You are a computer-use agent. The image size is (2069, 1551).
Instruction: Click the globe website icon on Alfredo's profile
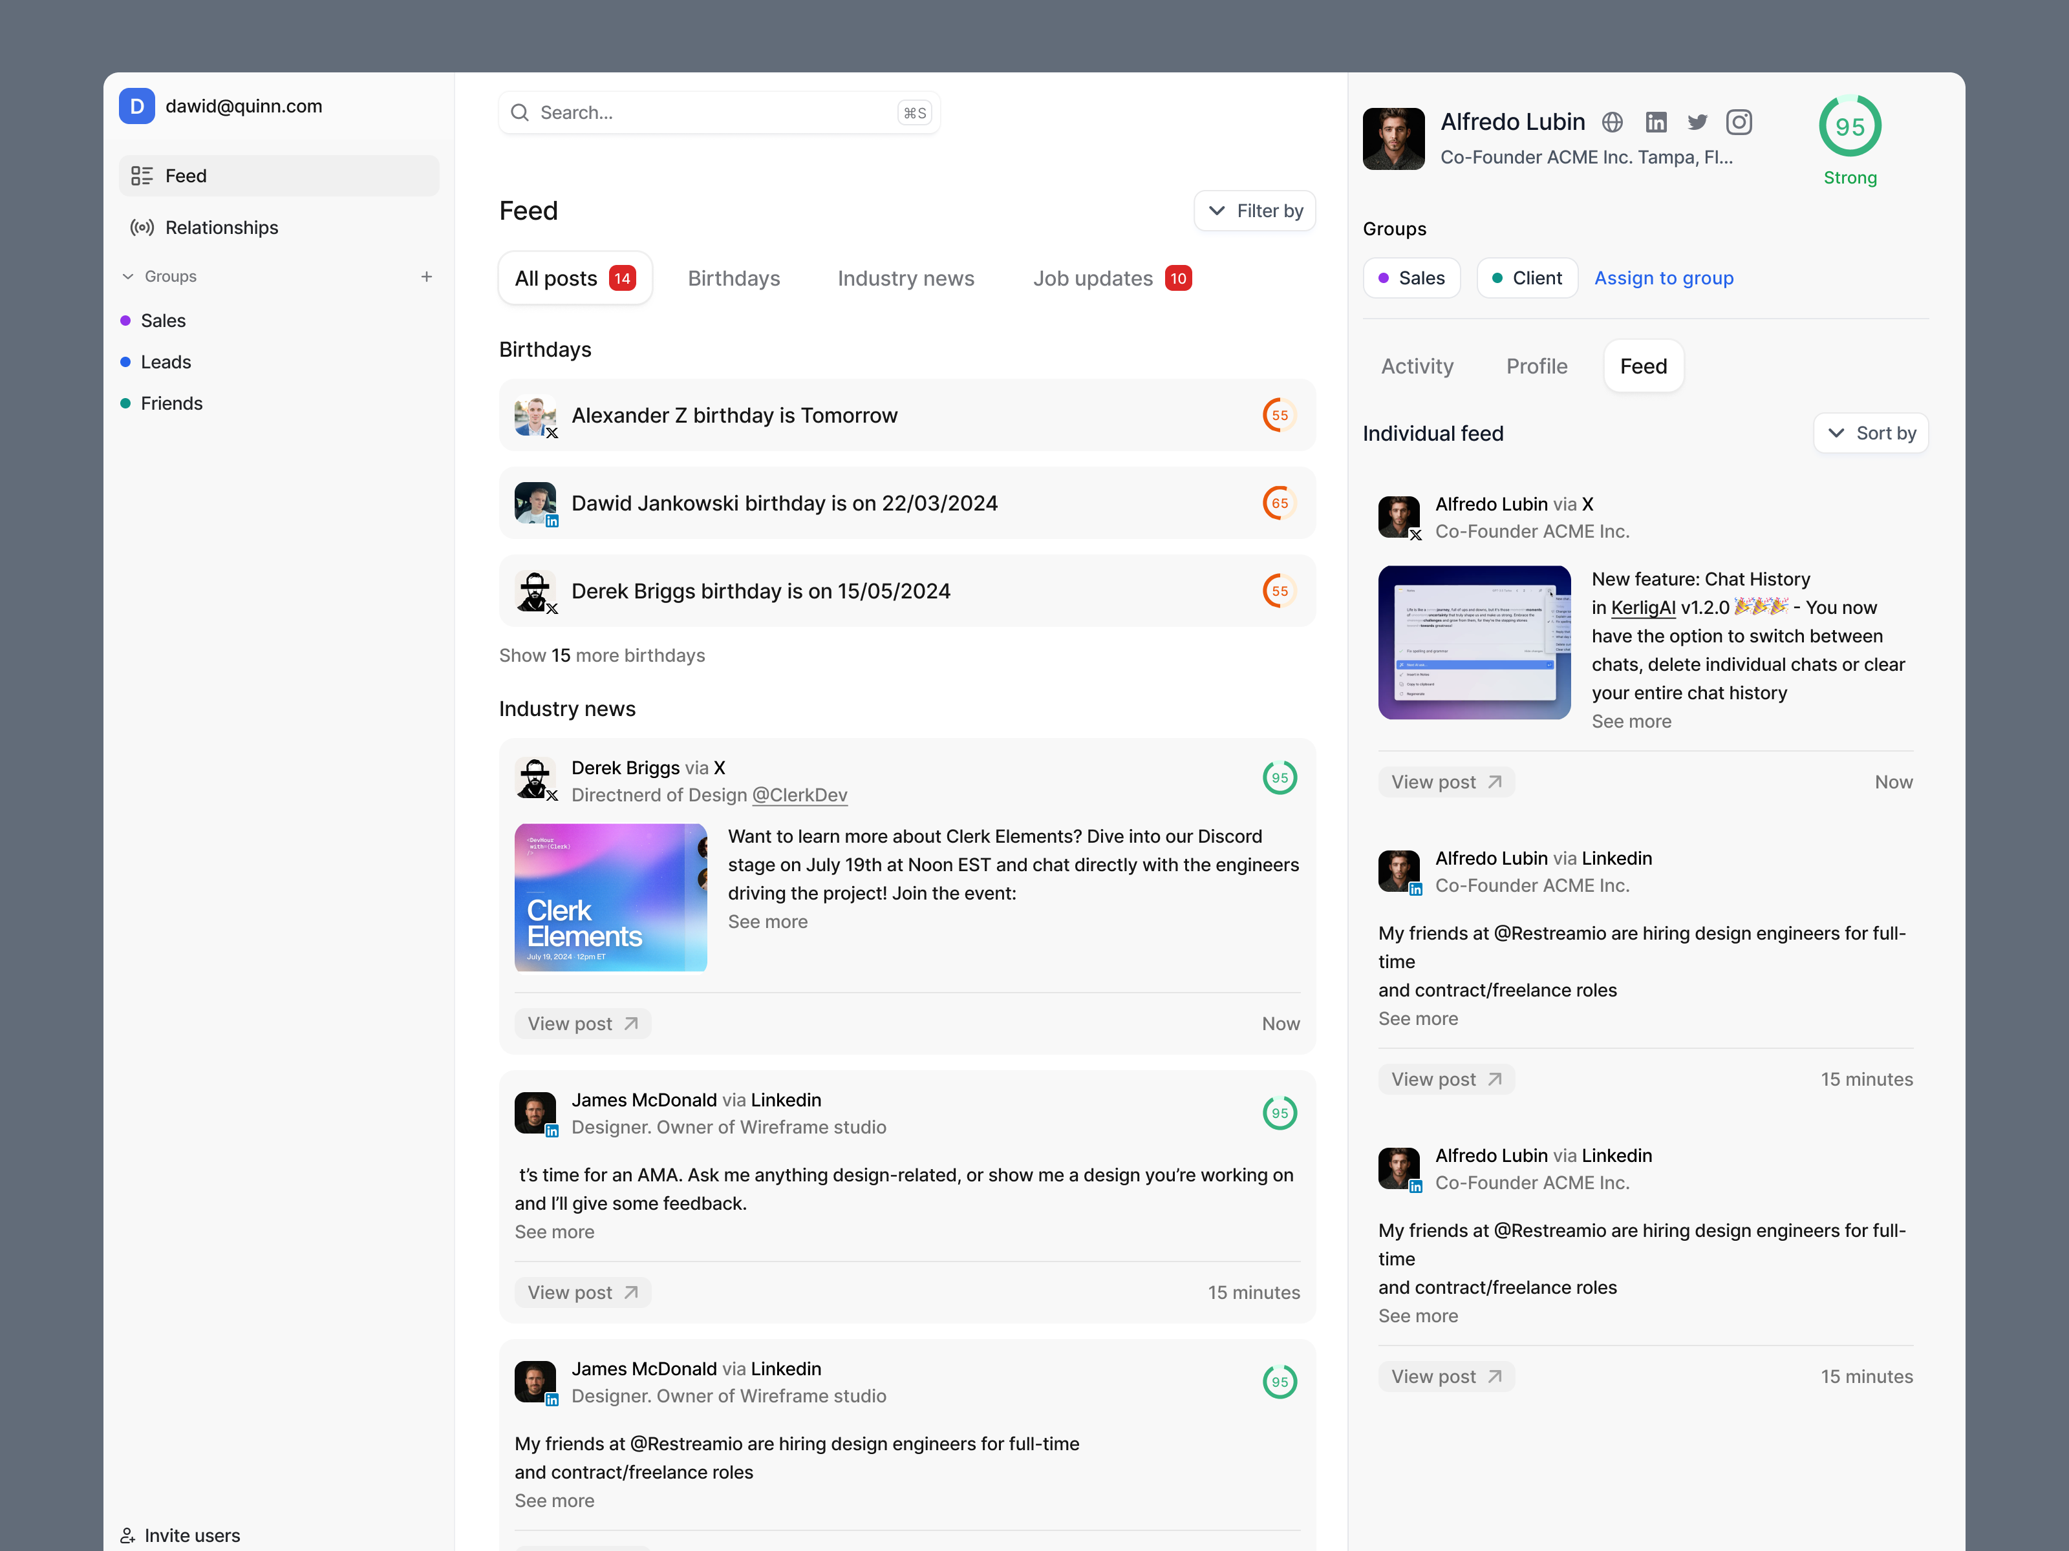point(1613,121)
